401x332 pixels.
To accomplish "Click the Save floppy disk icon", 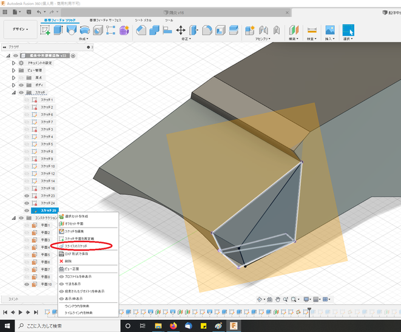I will pyautogui.click(x=29, y=12).
